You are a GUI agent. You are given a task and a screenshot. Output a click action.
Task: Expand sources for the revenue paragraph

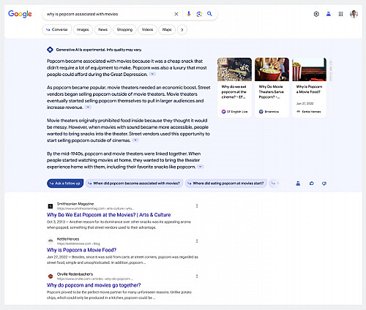pos(88,107)
